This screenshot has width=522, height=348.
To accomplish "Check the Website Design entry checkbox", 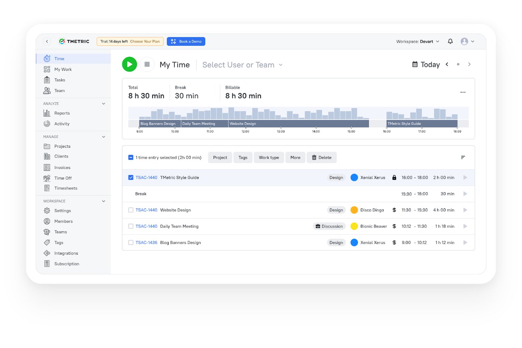I will pos(131,210).
